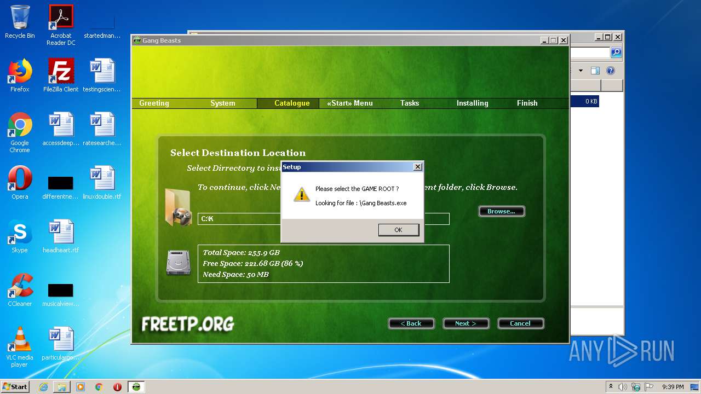Click the Free Space: 221.68 GB text
This screenshot has width=701, height=394.
[253, 263]
